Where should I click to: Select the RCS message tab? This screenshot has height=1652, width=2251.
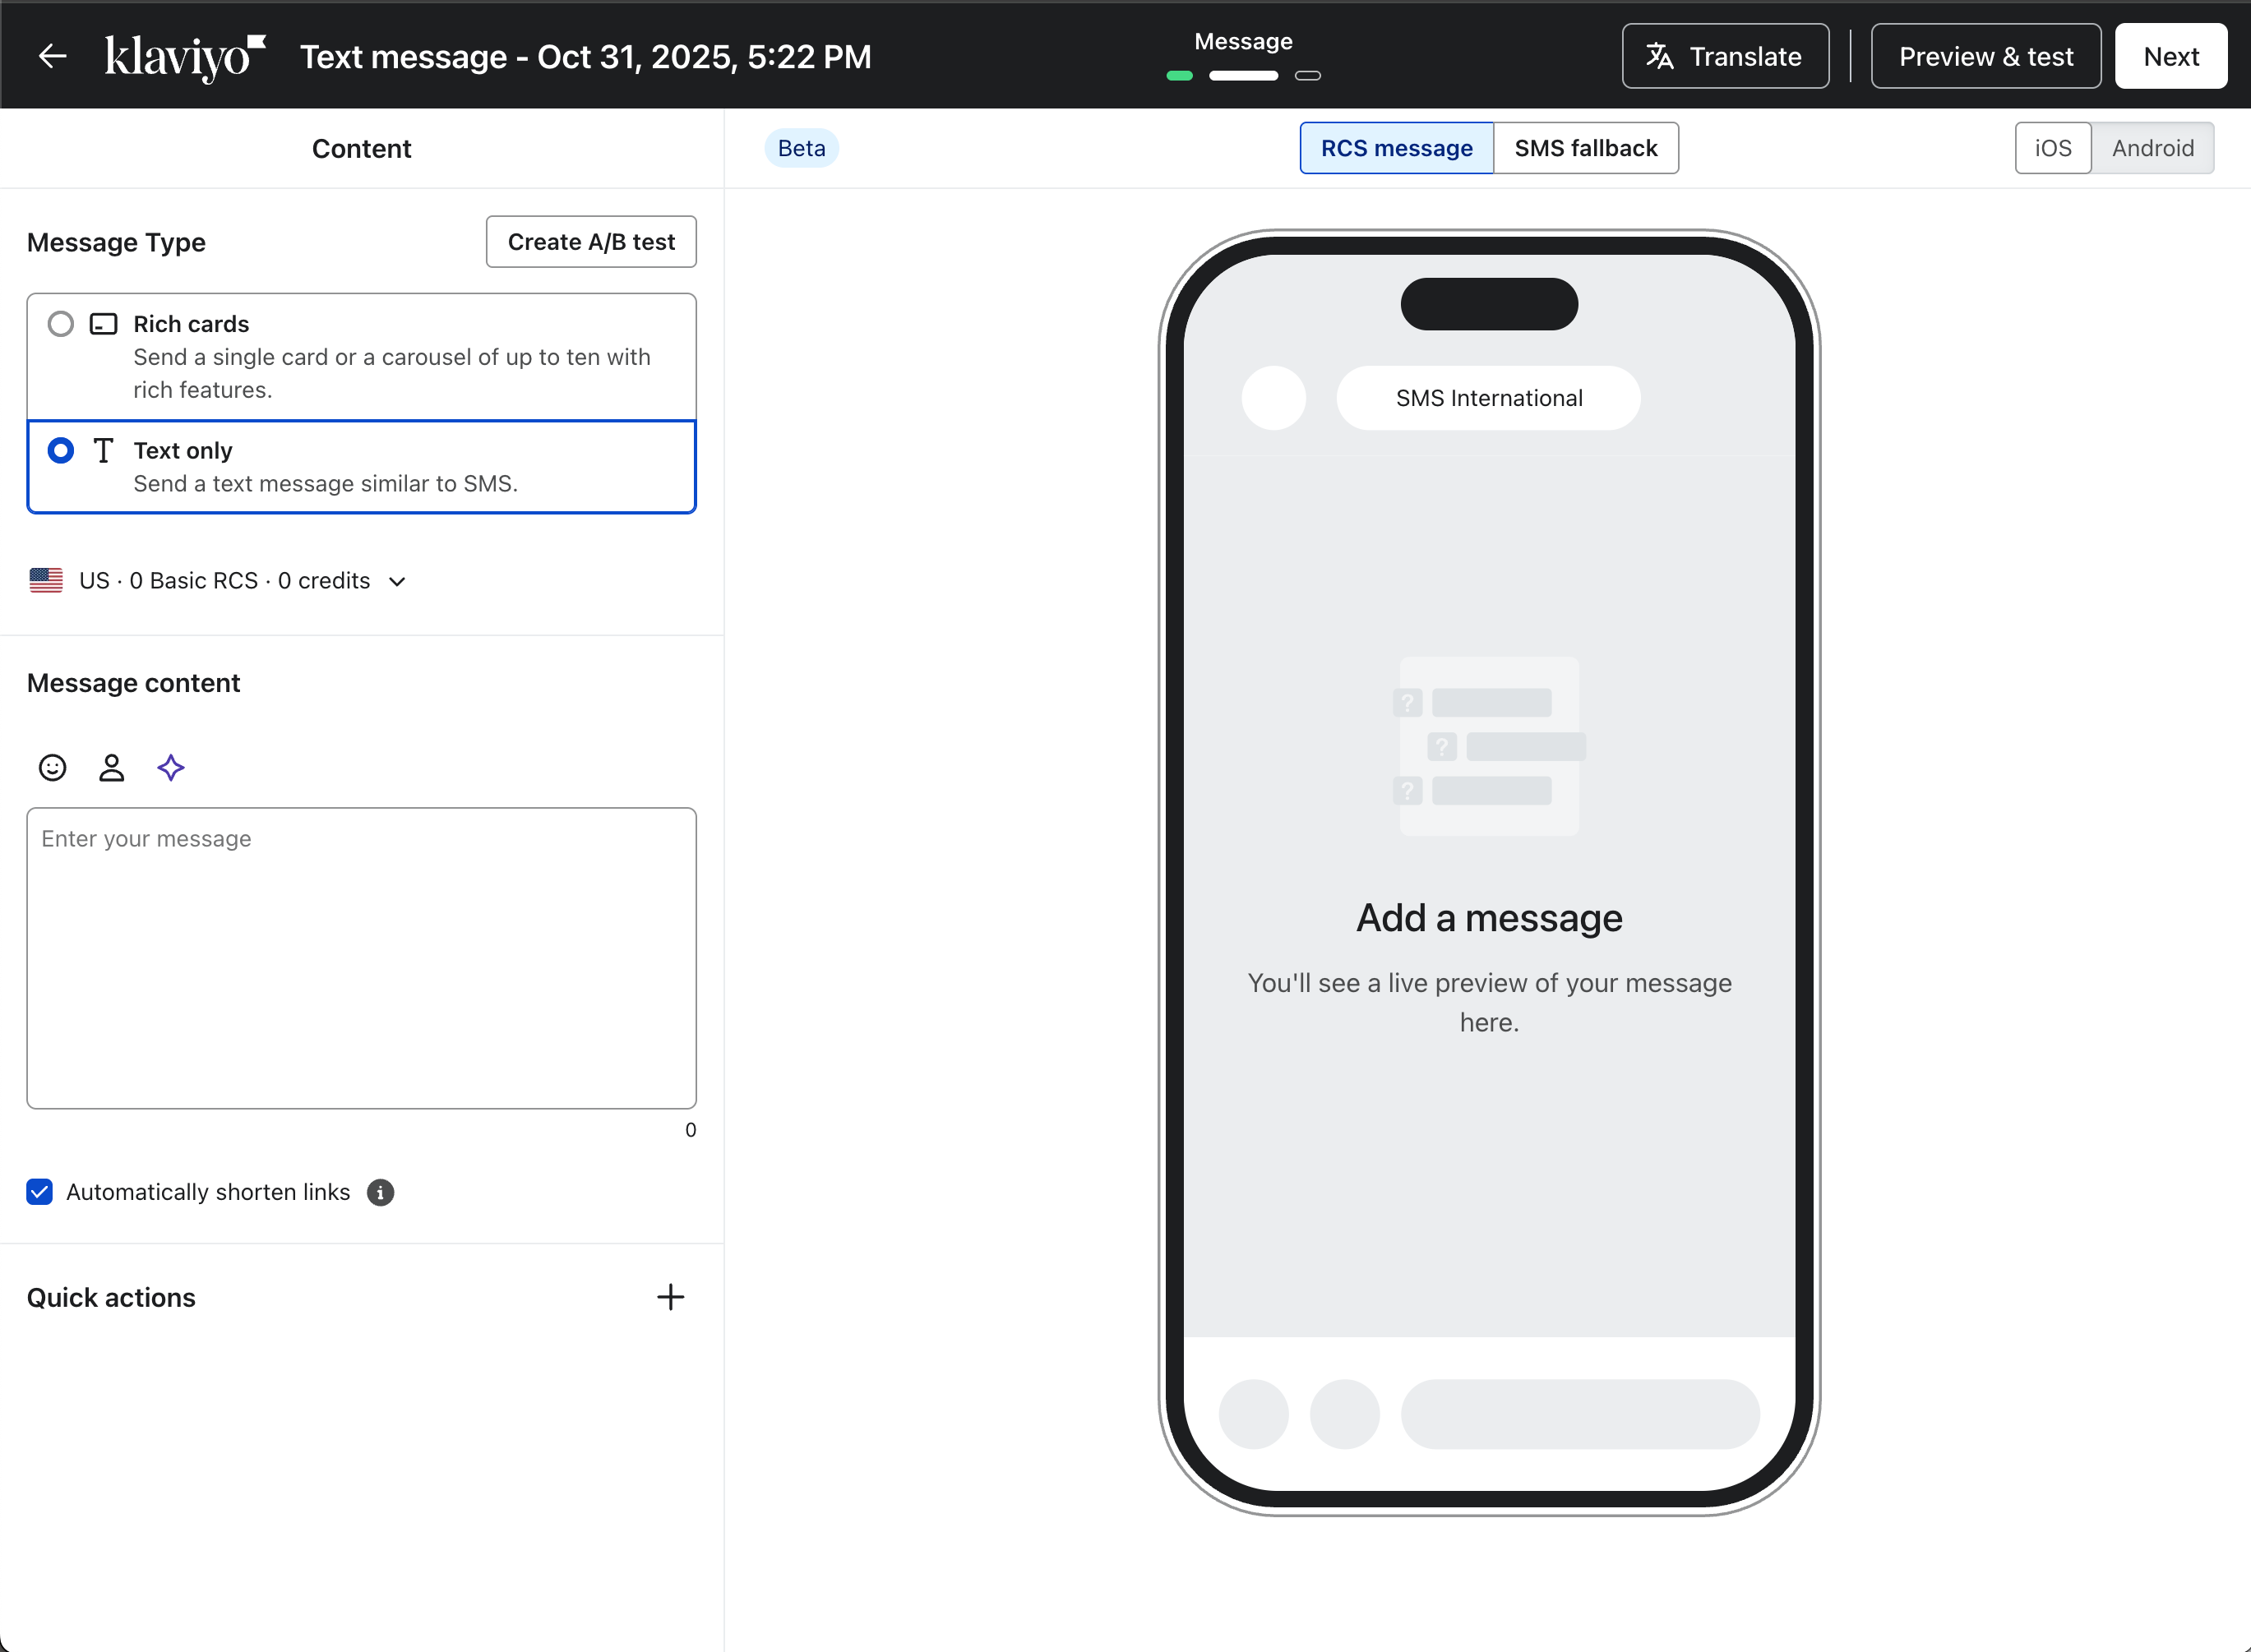click(1396, 148)
